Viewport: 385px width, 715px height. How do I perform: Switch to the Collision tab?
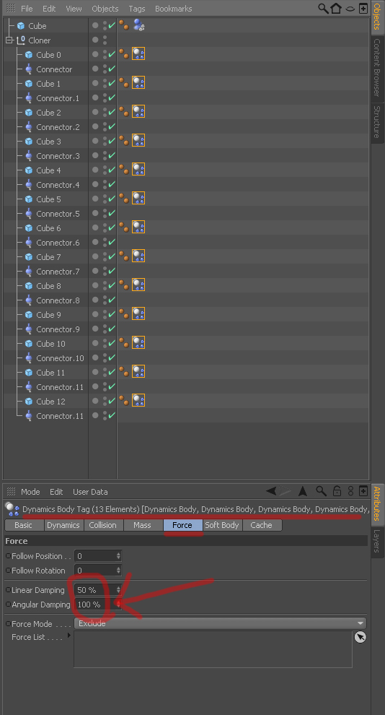[x=103, y=525]
